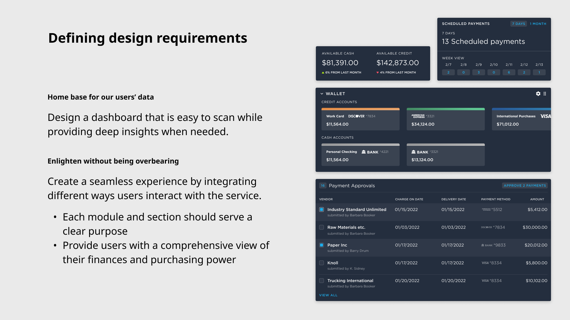Click the Discover logo on Work Card

pos(356,116)
